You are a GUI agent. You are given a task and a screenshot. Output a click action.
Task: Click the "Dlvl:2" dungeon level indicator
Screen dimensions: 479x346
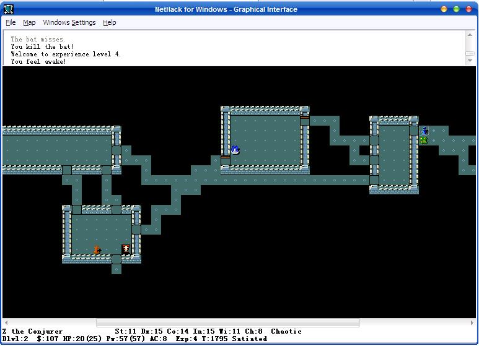click(15, 339)
